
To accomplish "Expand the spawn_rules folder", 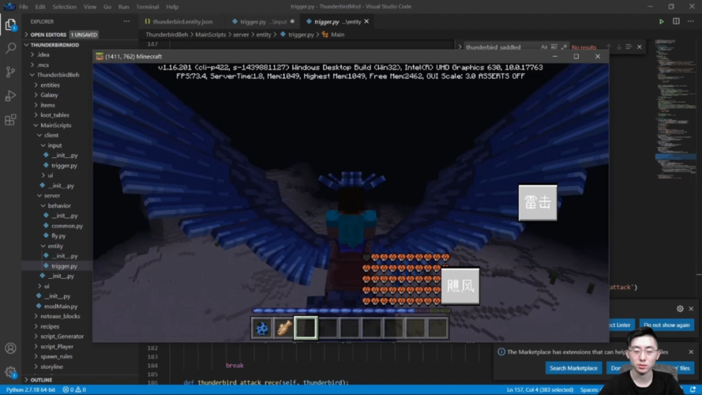I will pos(56,357).
